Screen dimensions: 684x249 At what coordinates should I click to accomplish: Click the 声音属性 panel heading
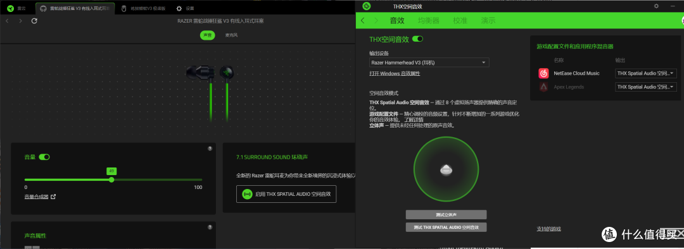(x=35, y=236)
